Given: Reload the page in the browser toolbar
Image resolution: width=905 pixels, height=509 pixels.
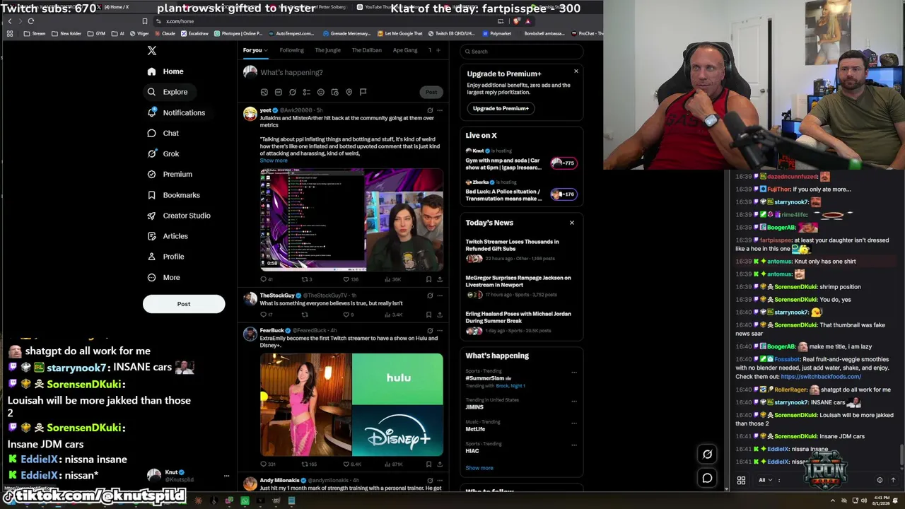Looking at the screenshot, I should [31, 21].
